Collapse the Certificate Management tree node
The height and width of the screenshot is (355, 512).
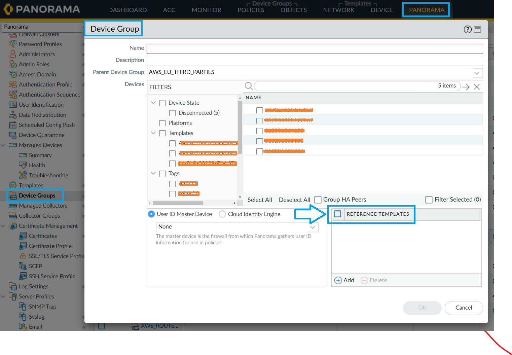point(3,226)
